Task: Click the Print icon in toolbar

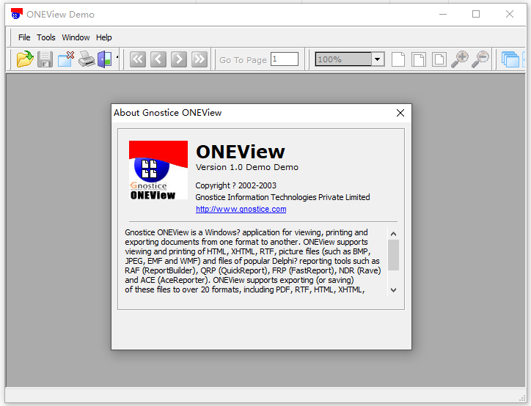Action: click(x=87, y=59)
